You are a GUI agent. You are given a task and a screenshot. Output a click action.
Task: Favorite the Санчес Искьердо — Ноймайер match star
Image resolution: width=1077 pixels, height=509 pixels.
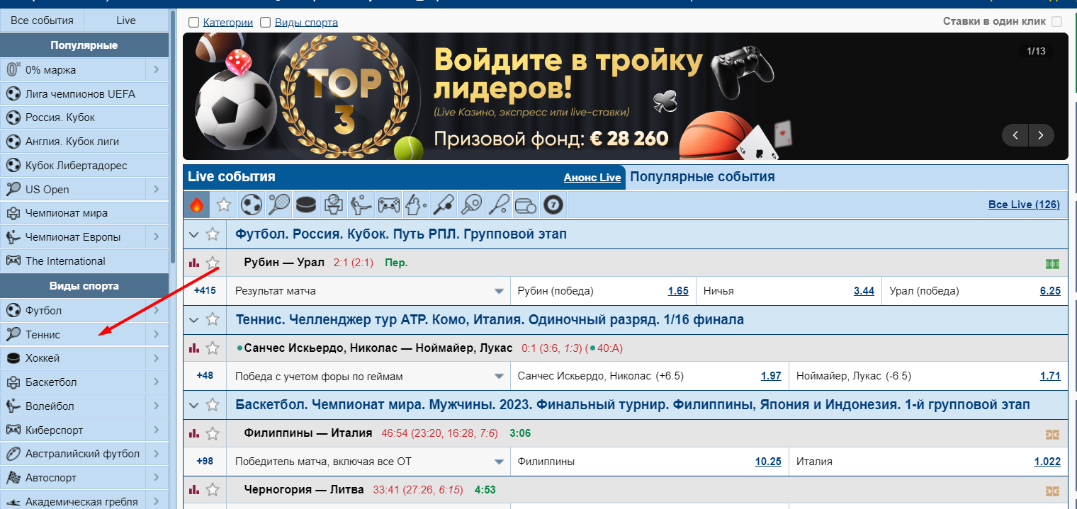[212, 348]
